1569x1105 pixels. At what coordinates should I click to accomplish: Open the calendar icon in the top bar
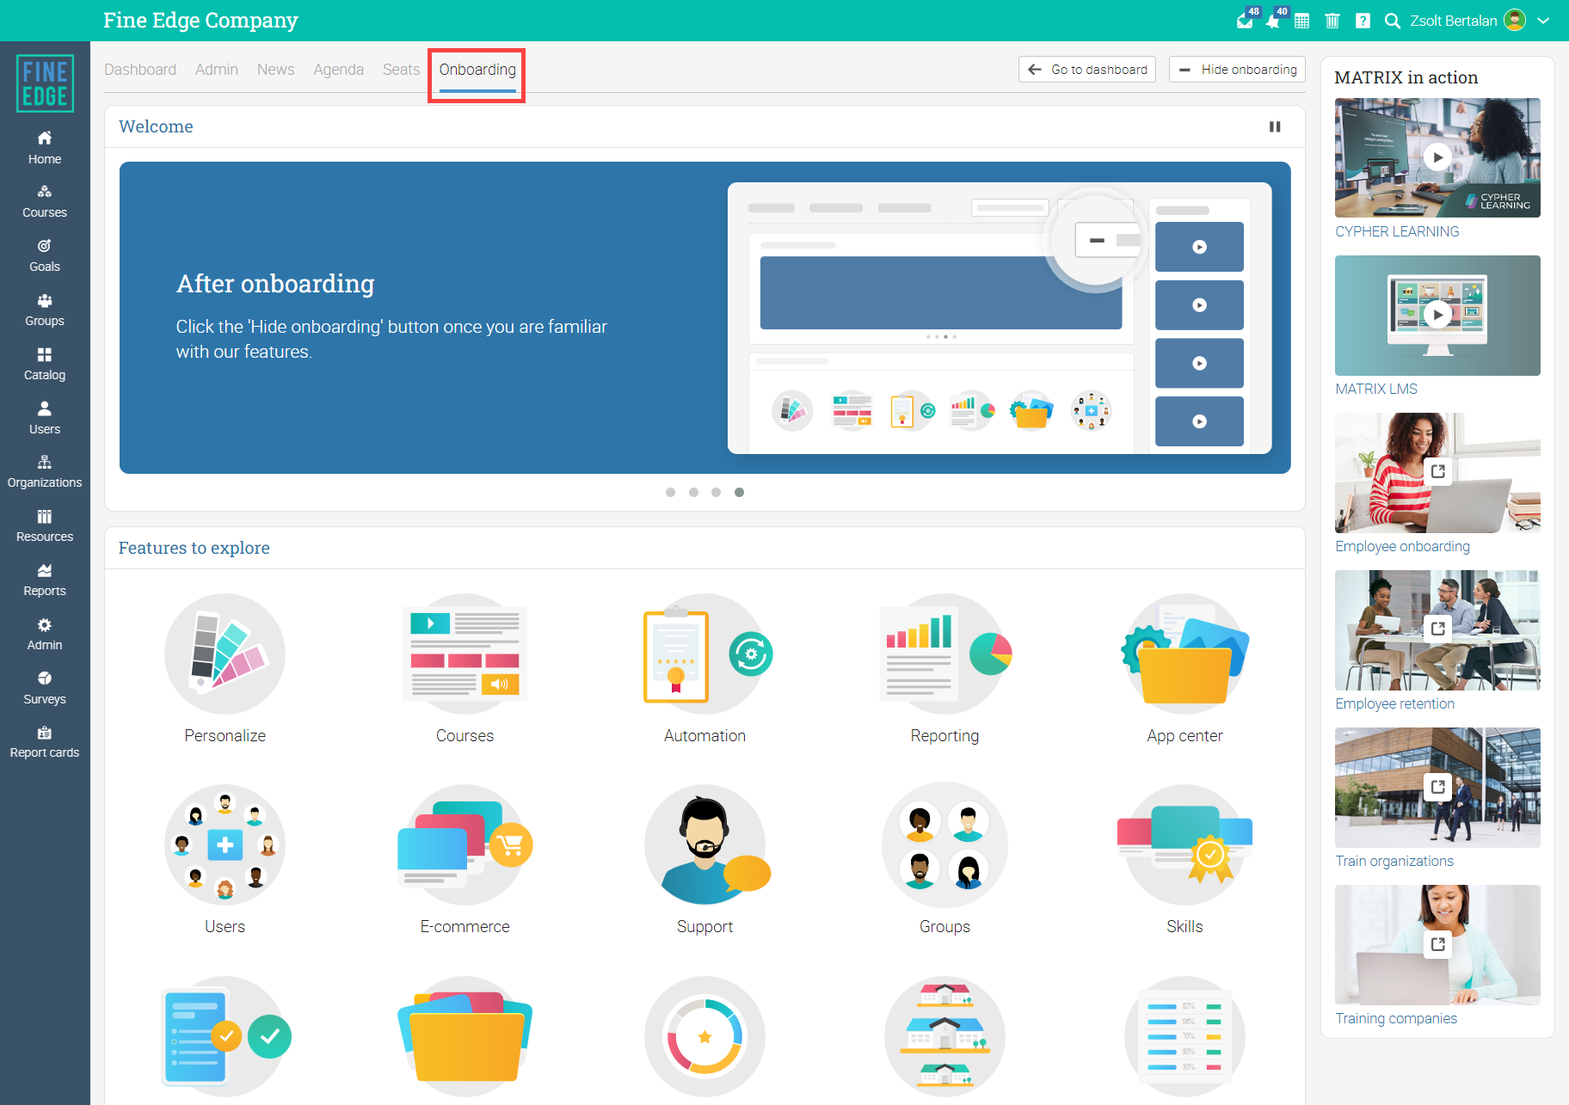[1302, 21]
